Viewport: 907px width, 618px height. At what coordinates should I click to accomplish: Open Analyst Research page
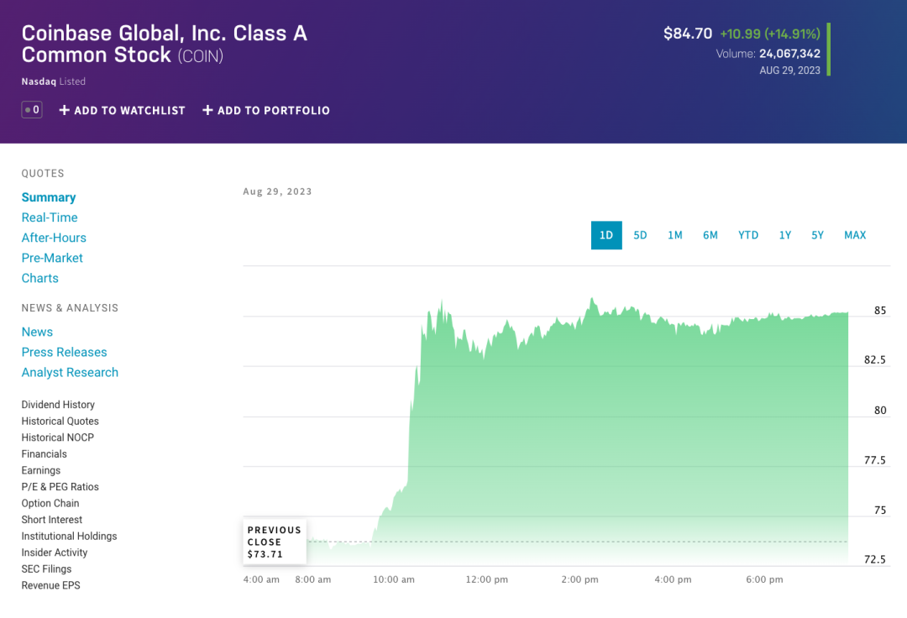(x=70, y=372)
